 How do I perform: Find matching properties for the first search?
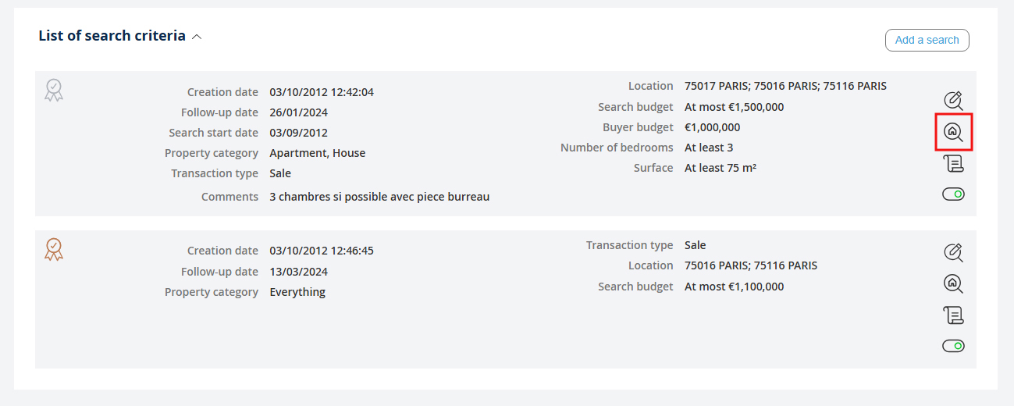click(x=953, y=133)
